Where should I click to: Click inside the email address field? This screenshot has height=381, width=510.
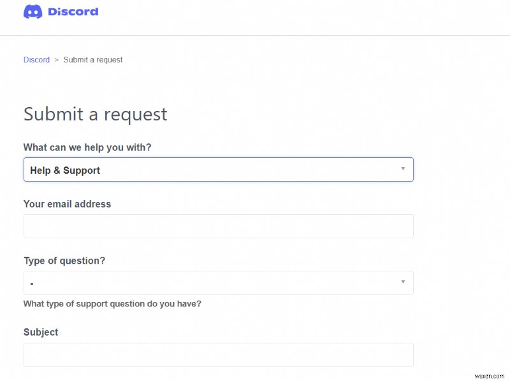(x=218, y=226)
